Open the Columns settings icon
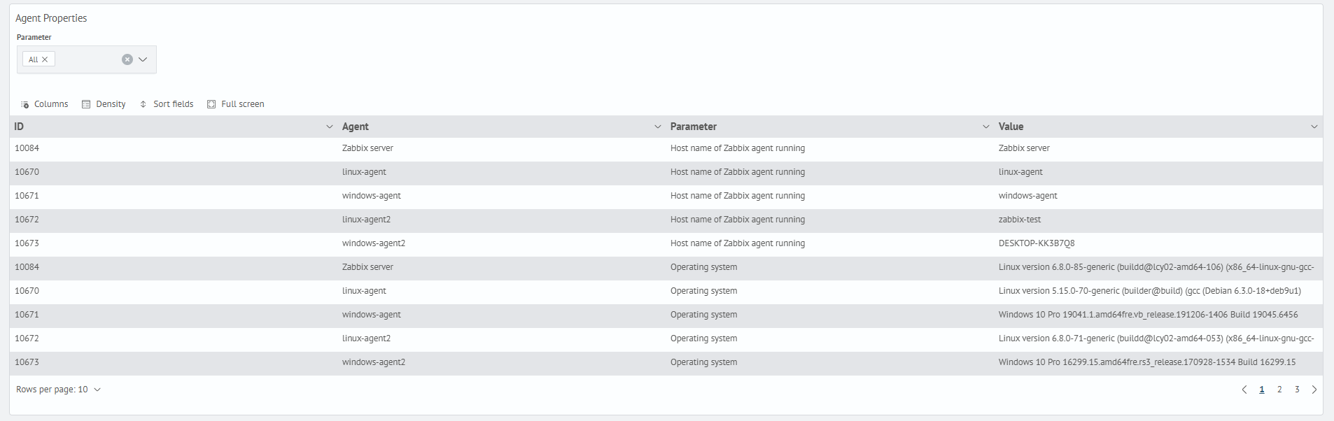 (x=25, y=104)
